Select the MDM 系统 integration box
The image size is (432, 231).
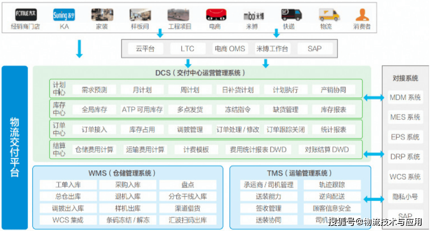pyautogui.click(x=405, y=97)
